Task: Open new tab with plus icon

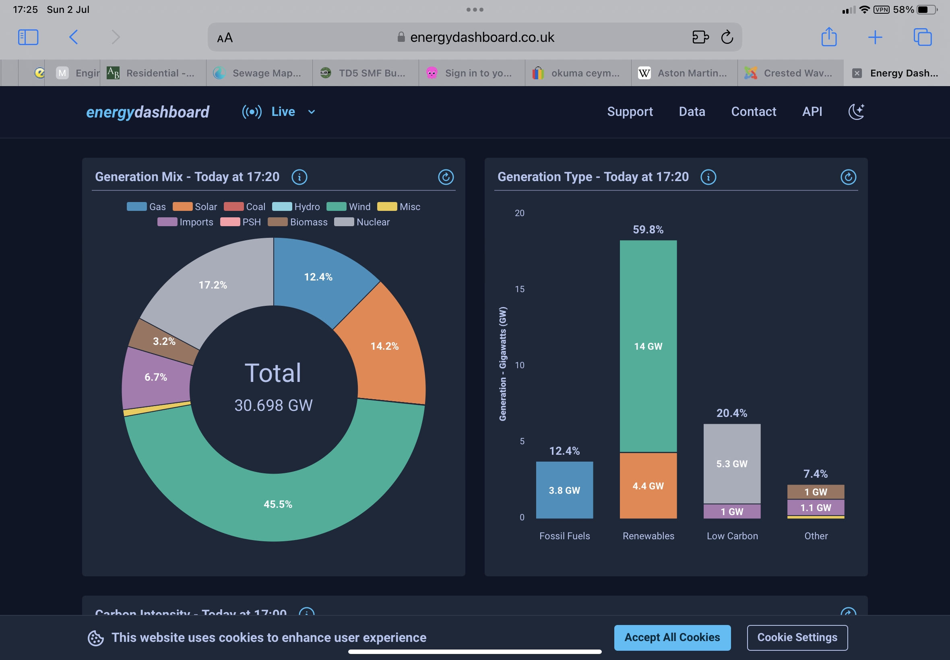Action: tap(875, 37)
